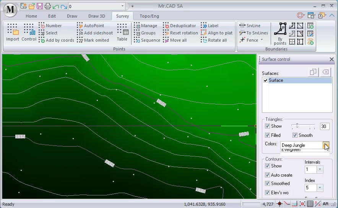Click the Undo arrow icon
The image size is (338, 208).
coord(55,6)
